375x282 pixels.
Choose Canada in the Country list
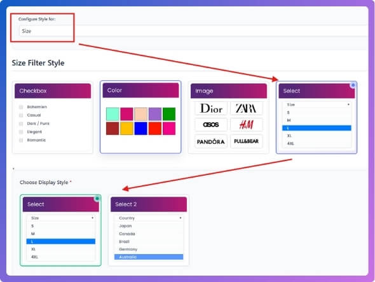click(149, 234)
